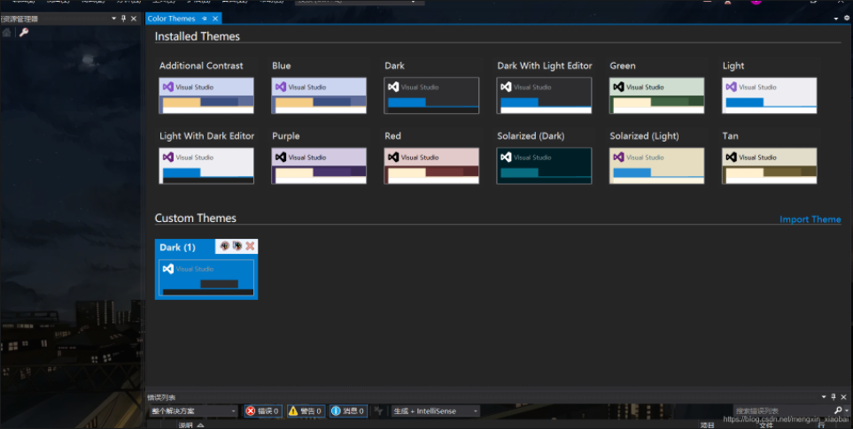Viewport: 853px width, 429px height.
Task: Click Visual Studio logo in Dark (1) preview
Action: click(168, 269)
